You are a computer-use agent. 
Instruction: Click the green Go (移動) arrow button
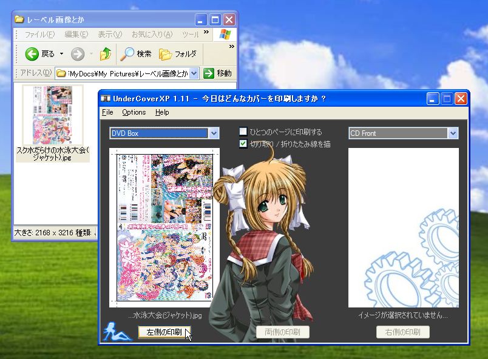(209, 73)
